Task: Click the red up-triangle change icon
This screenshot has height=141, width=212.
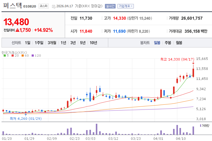Action: click(x=17, y=30)
